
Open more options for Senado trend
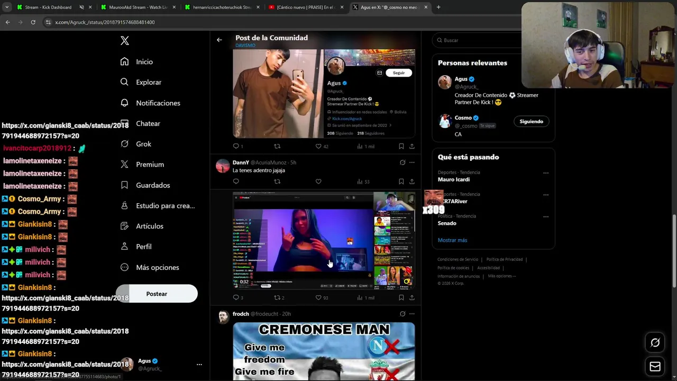click(546, 217)
